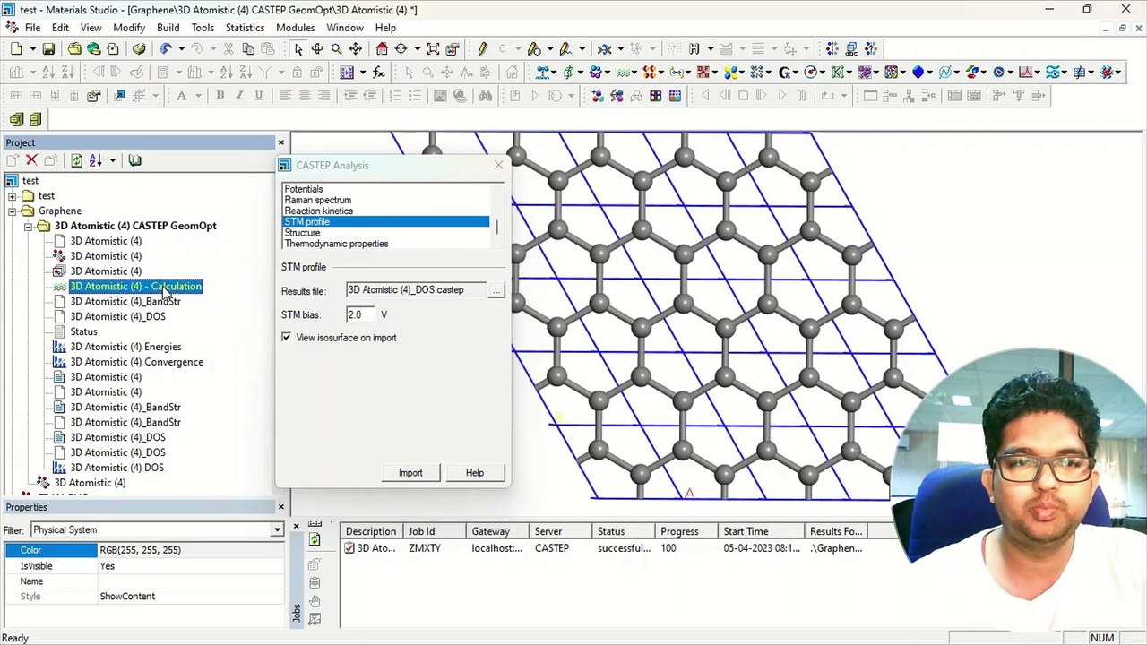Click the binoculars Find icon
The image size is (1147, 645).
tap(486, 96)
